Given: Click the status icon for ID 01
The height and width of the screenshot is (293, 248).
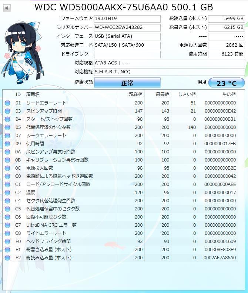Looking at the screenshot, I should (7, 103).
